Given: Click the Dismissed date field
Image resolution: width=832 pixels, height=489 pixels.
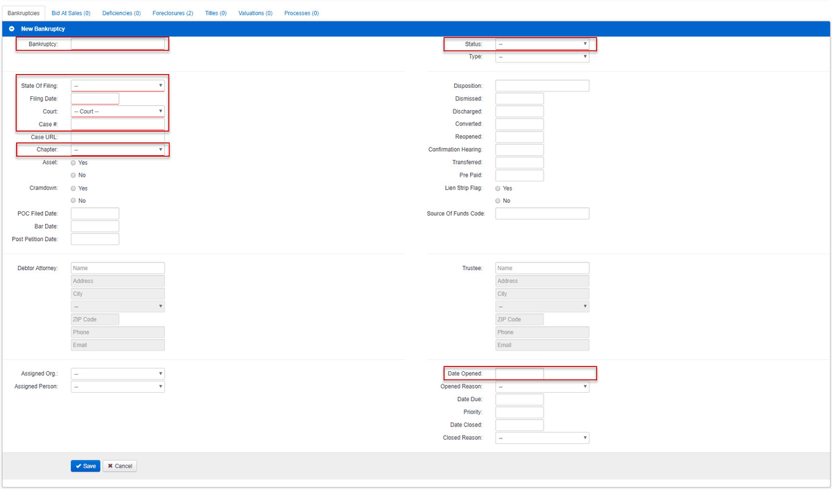Looking at the screenshot, I should [x=519, y=98].
